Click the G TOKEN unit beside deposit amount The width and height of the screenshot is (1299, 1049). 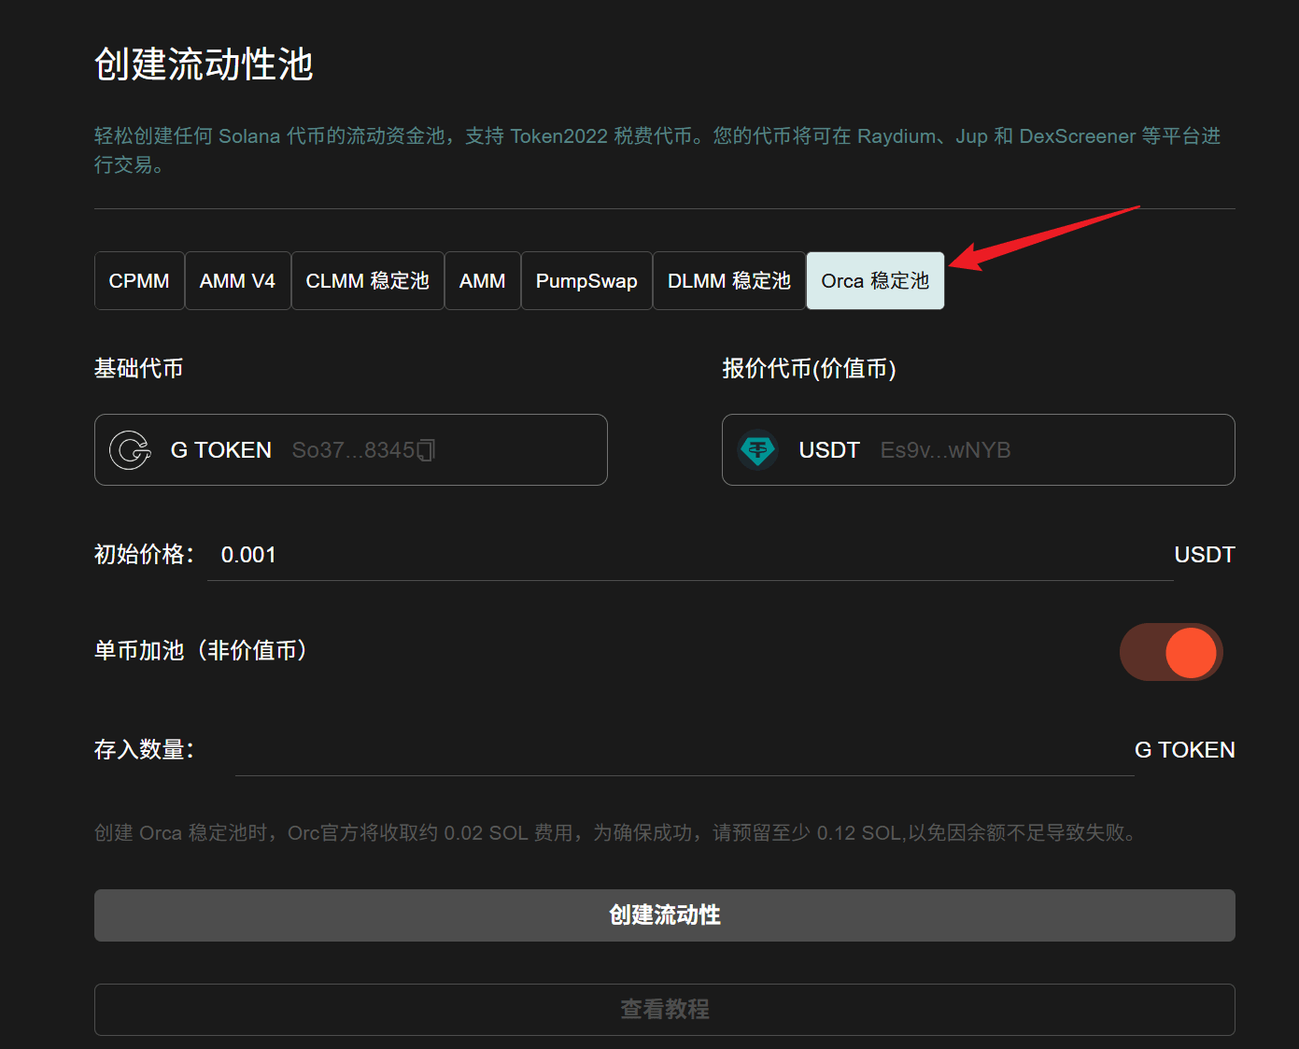click(x=1184, y=750)
